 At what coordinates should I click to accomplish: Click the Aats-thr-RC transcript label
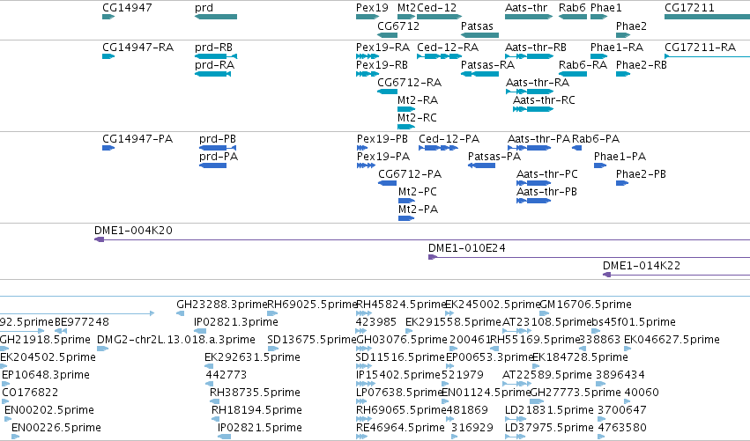[x=544, y=99]
